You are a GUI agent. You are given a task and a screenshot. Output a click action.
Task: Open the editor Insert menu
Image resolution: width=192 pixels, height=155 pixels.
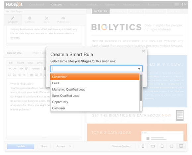click(21, 63)
